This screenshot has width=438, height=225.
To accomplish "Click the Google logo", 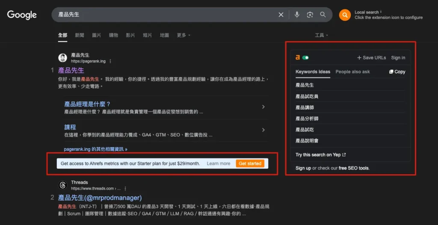I will click(x=22, y=15).
